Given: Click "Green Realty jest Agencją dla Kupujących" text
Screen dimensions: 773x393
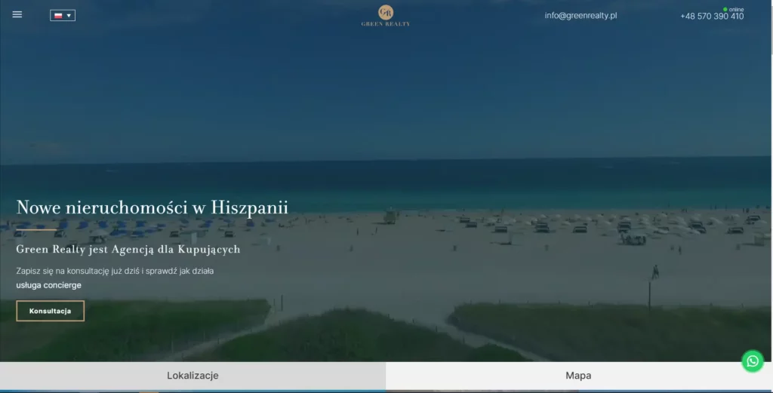Looking at the screenshot, I should (x=128, y=249).
